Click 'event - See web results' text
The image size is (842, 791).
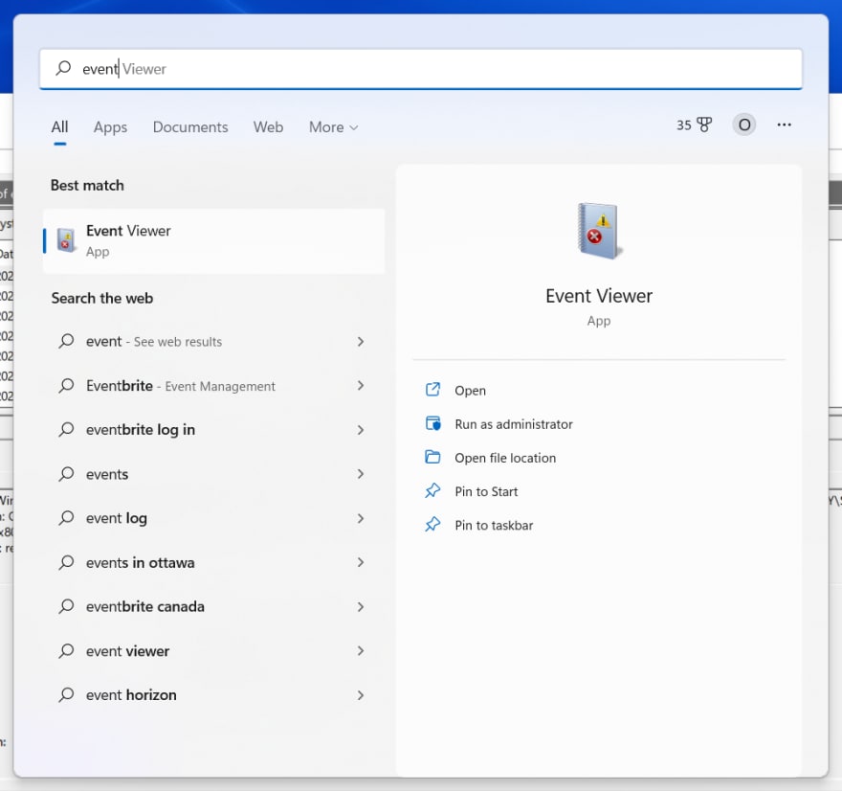(154, 341)
